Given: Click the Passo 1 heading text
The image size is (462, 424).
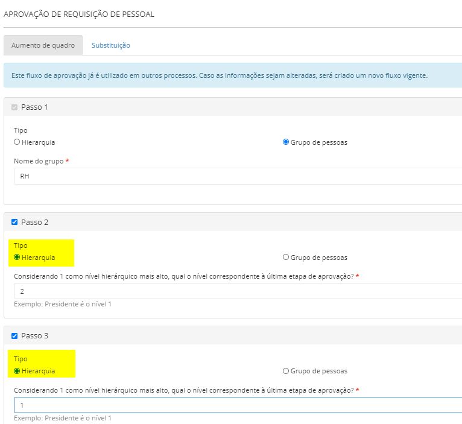Looking at the screenshot, I should tap(34, 107).
